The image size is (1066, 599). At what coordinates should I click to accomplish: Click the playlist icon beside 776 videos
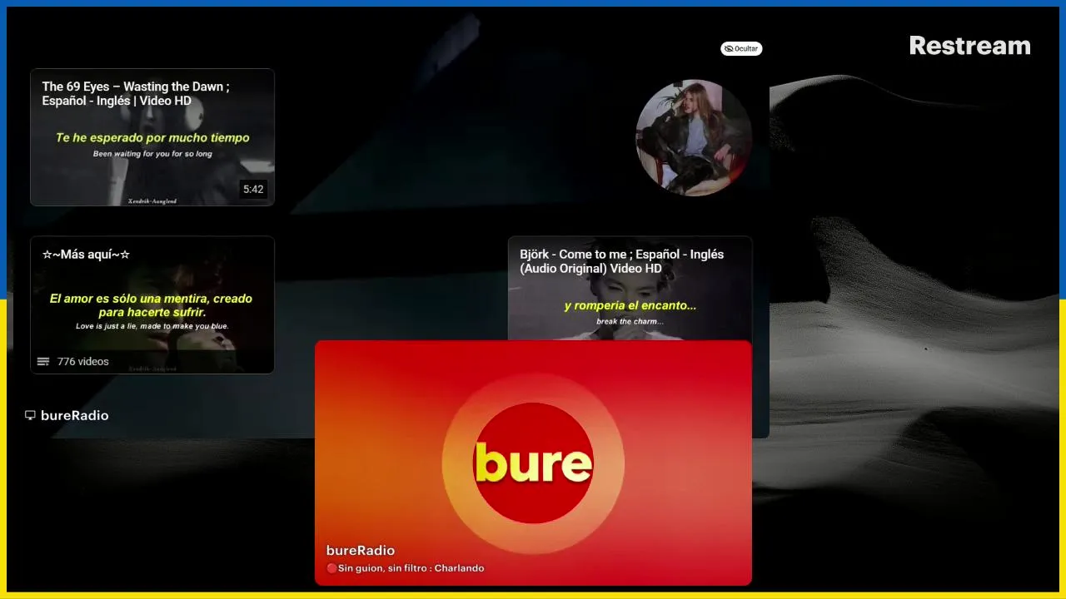pos(43,361)
